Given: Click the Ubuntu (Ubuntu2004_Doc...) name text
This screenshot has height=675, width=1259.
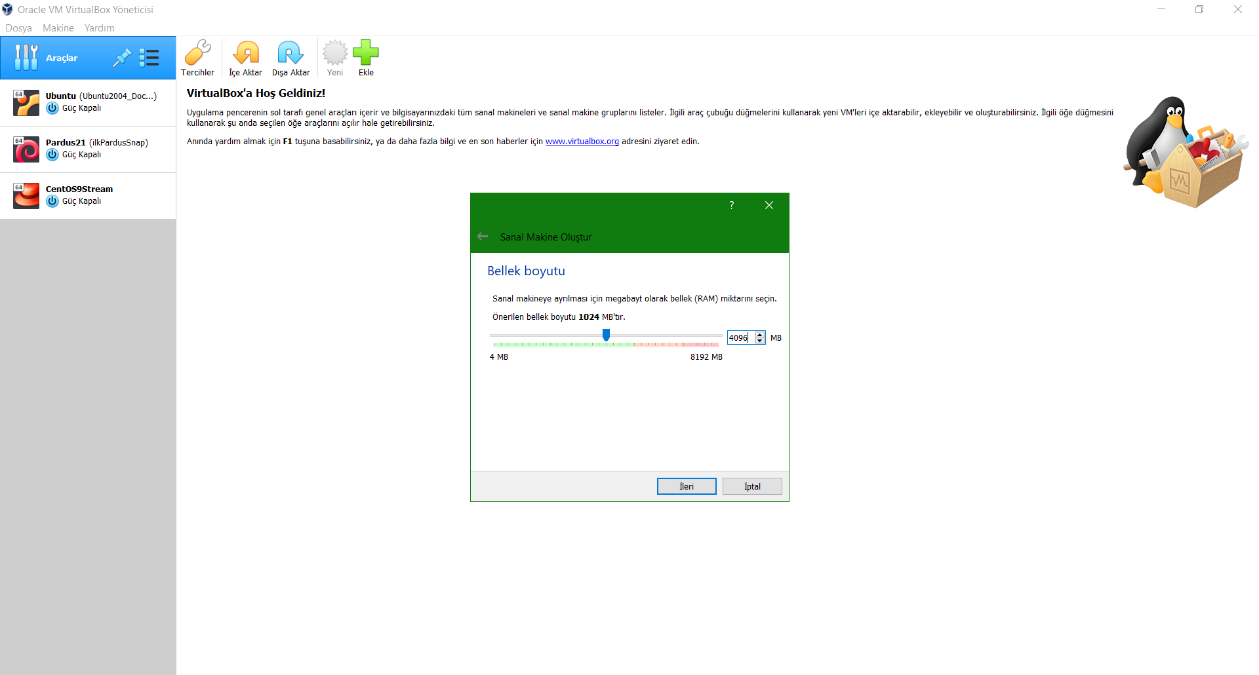Looking at the screenshot, I should tap(101, 96).
